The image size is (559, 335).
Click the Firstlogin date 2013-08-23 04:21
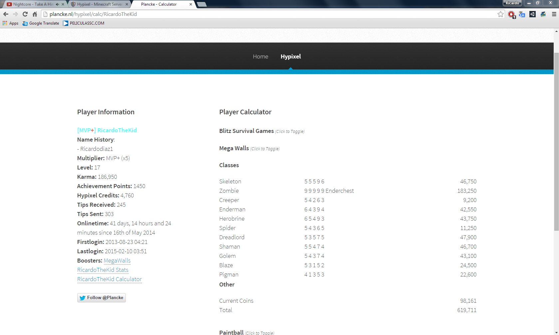tap(127, 242)
